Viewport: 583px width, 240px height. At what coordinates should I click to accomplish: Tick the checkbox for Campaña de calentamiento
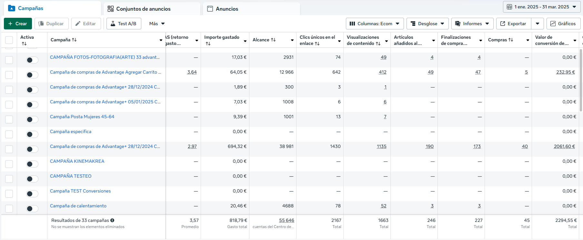[x=9, y=209]
